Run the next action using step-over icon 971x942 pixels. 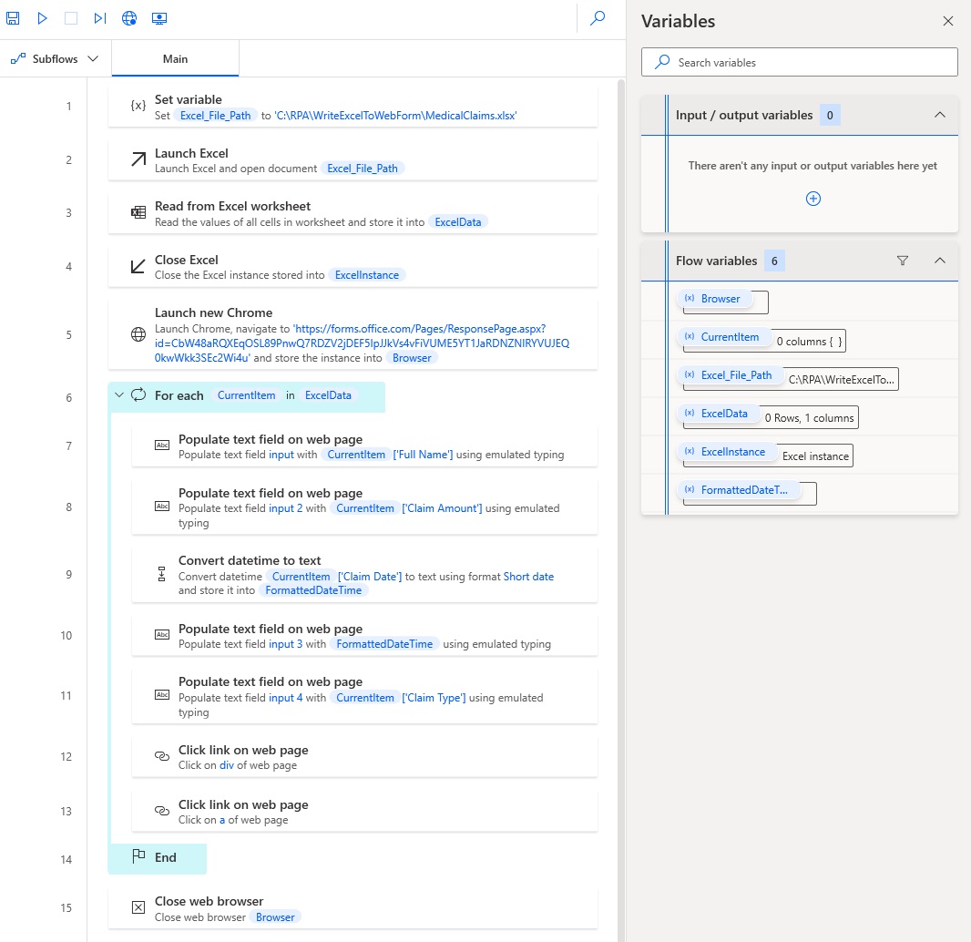pyautogui.click(x=99, y=17)
